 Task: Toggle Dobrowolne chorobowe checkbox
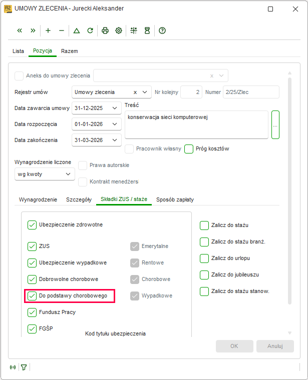point(32,279)
